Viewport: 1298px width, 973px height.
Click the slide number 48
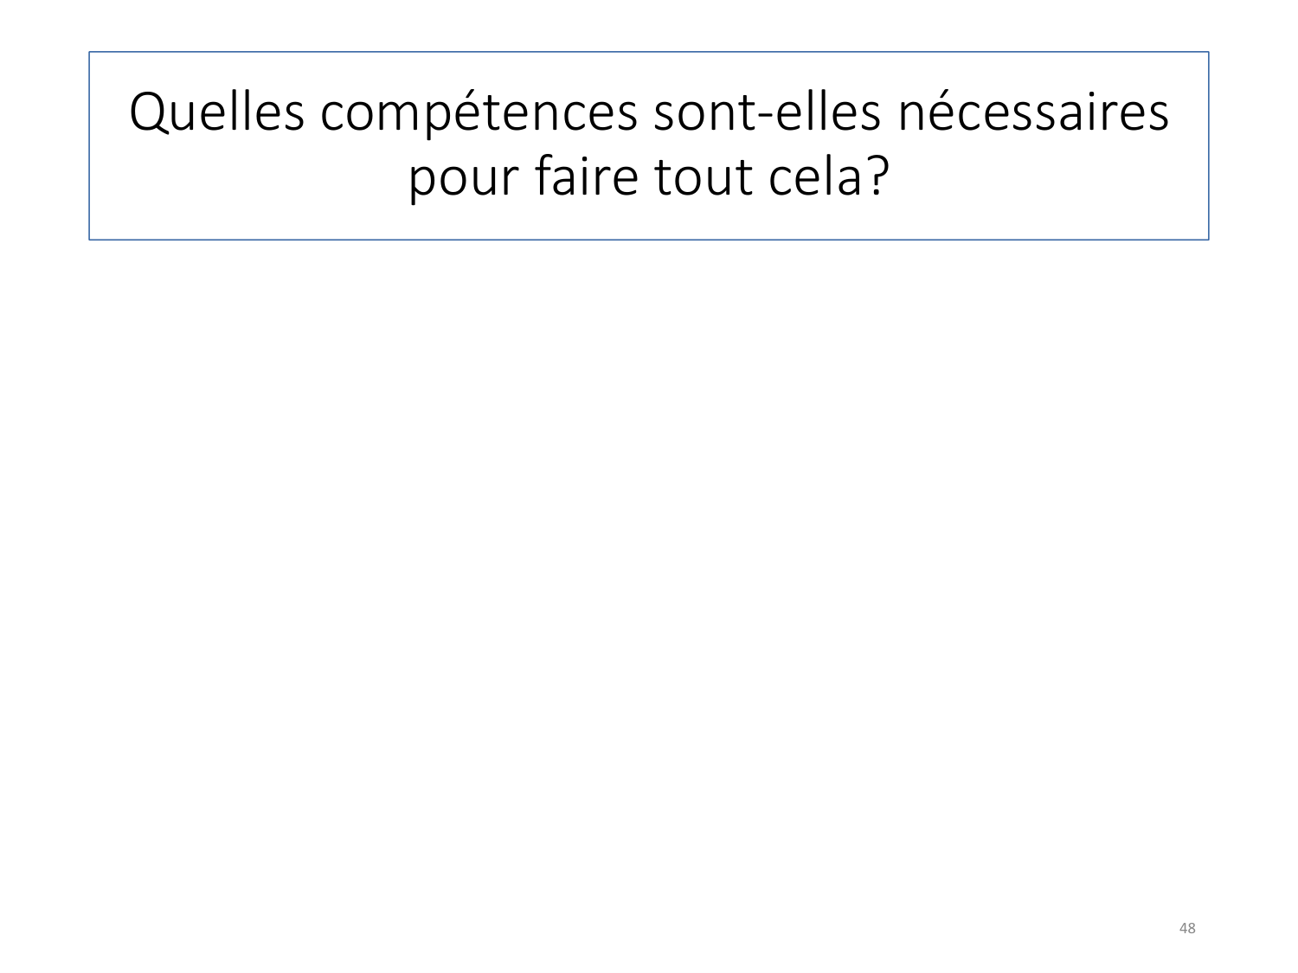point(1187,928)
